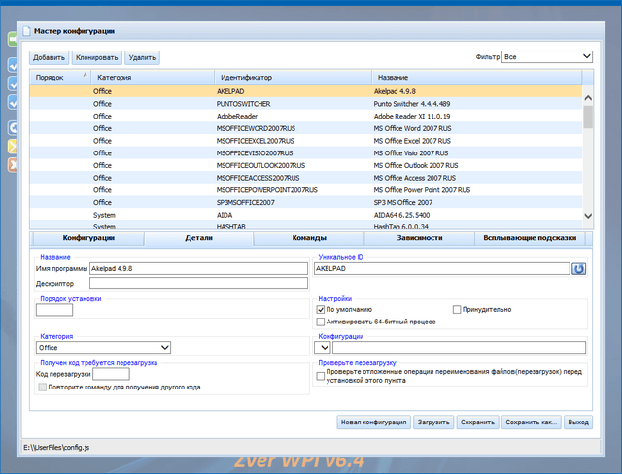Click the refresh icon beside Уникальное ID
Image resolution: width=622 pixels, height=474 pixels.
578,268
